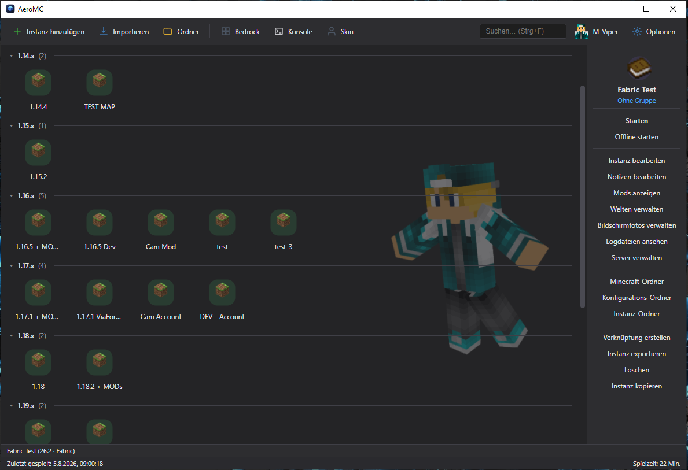Screen dimensions: 688x470
Task: Click the M_Viper account avatar icon
Action: (581, 32)
